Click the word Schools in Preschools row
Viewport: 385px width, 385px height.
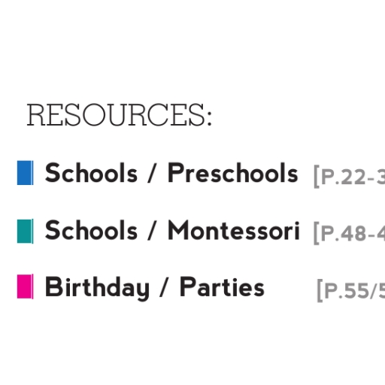click(91, 173)
